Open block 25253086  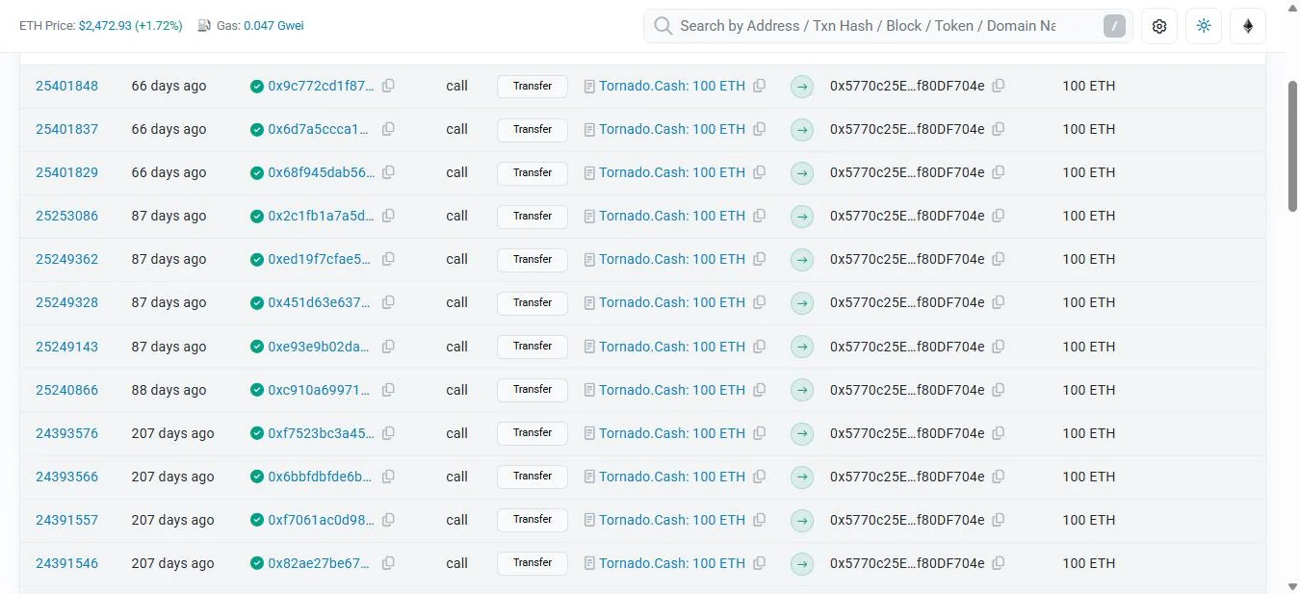(x=66, y=216)
